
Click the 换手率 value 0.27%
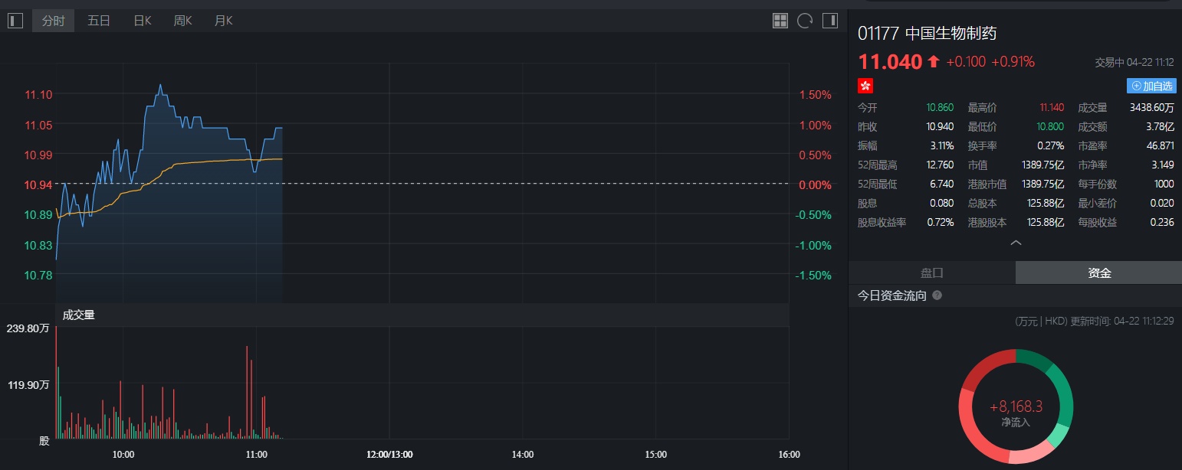1051,146
